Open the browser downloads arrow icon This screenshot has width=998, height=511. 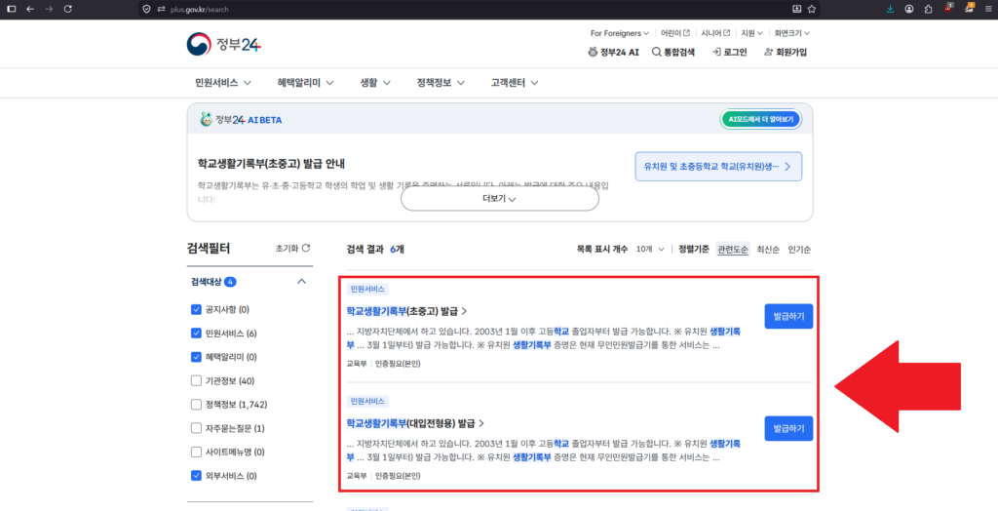click(x=890, y=9)
